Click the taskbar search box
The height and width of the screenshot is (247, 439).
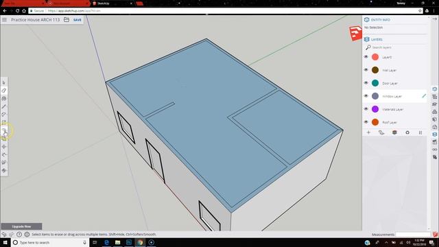coord(50,242)
